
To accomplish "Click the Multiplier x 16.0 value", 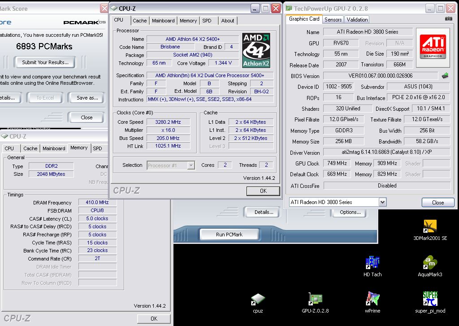I will coord(168,130).
